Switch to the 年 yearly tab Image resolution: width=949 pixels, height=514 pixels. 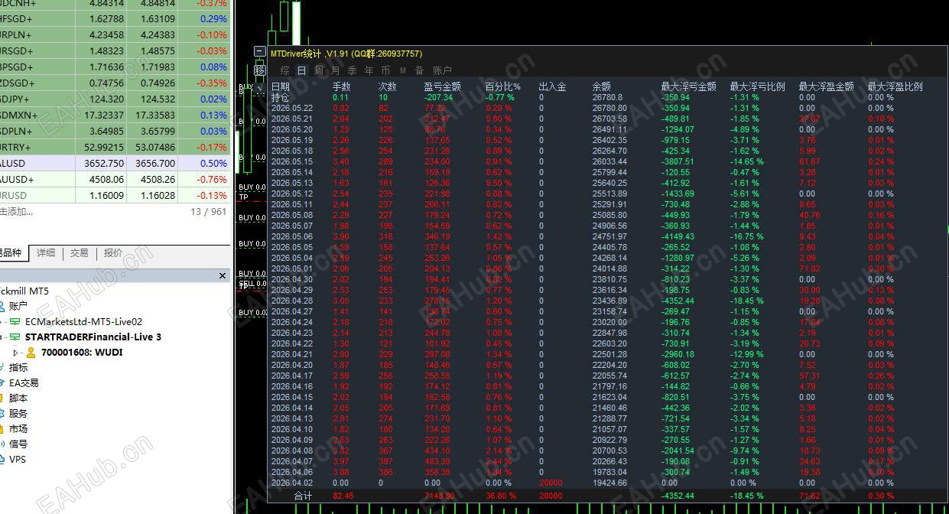coord(369,70)
